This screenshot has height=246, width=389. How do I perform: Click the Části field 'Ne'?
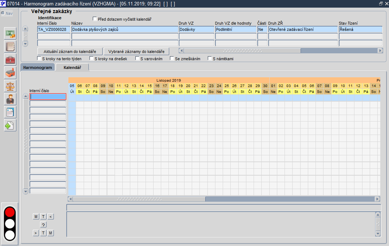click(262, 29)
